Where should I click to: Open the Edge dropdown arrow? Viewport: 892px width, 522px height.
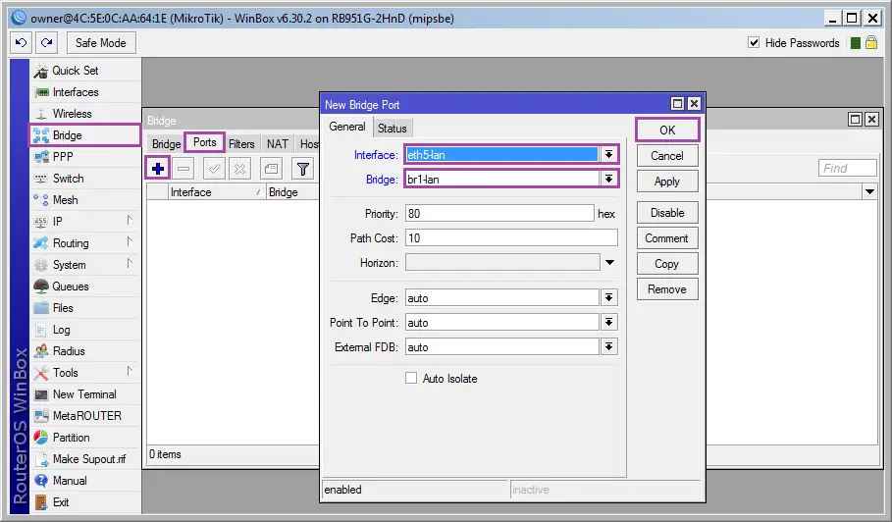[x=608, y=298]
